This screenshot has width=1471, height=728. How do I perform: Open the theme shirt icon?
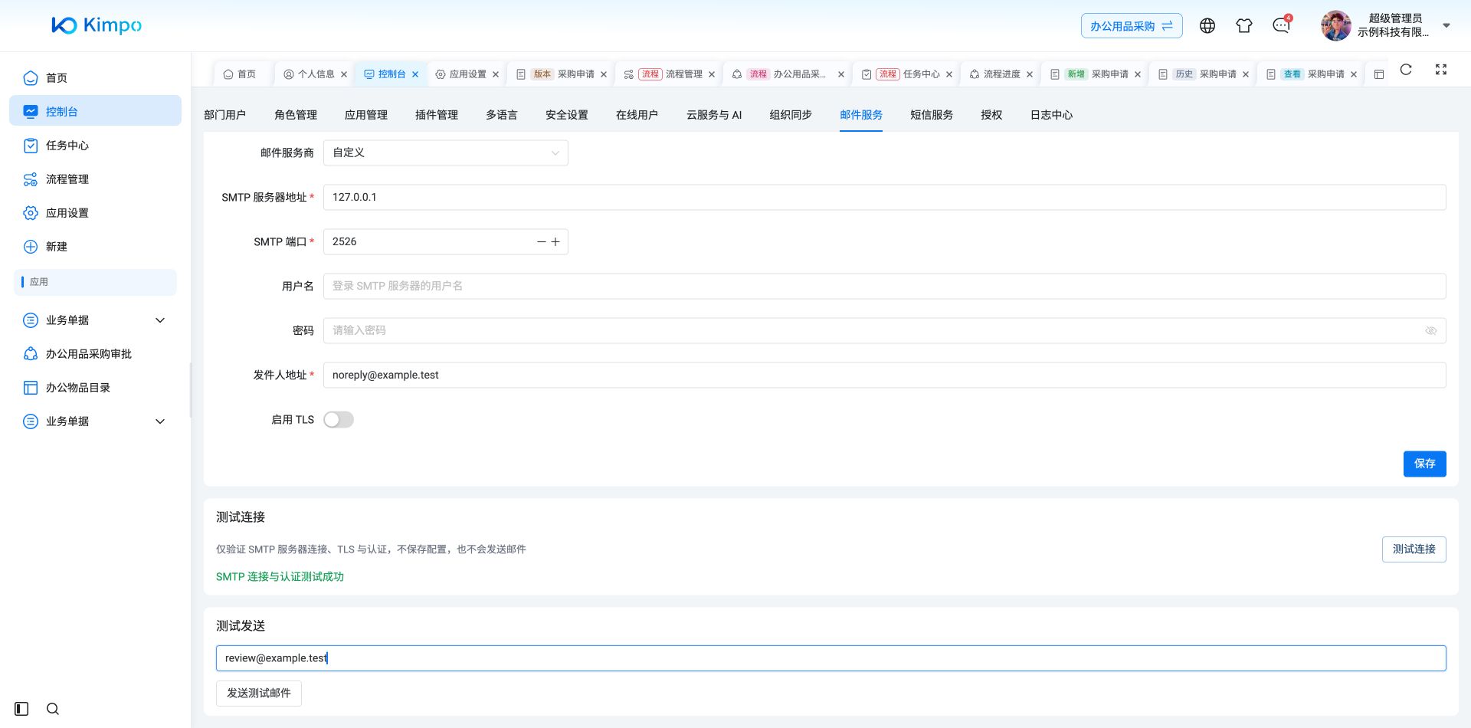click(1244, 26)
